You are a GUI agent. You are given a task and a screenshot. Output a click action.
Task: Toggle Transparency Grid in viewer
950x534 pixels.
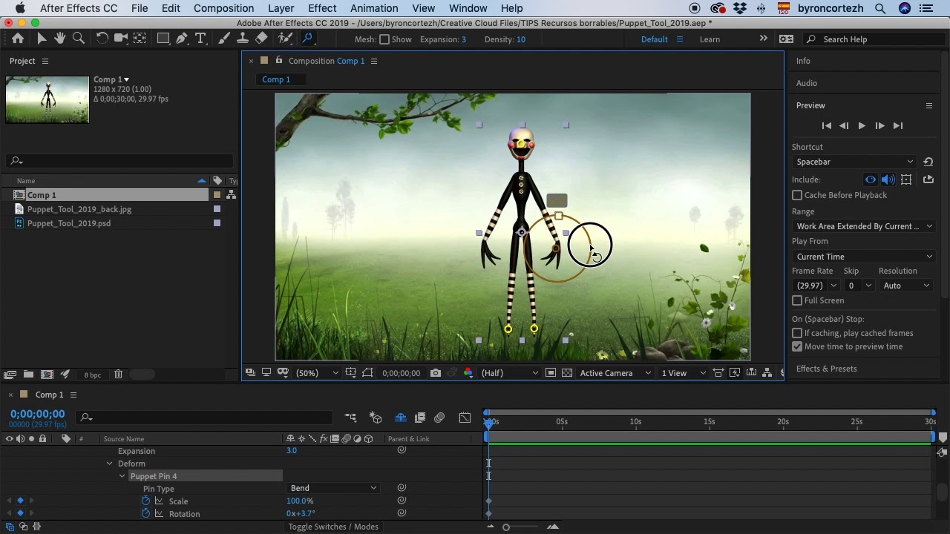pos(567,373)
